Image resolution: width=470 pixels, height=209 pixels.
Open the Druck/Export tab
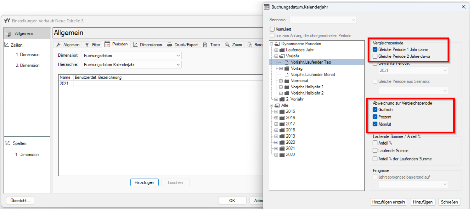tap(182, 45)
